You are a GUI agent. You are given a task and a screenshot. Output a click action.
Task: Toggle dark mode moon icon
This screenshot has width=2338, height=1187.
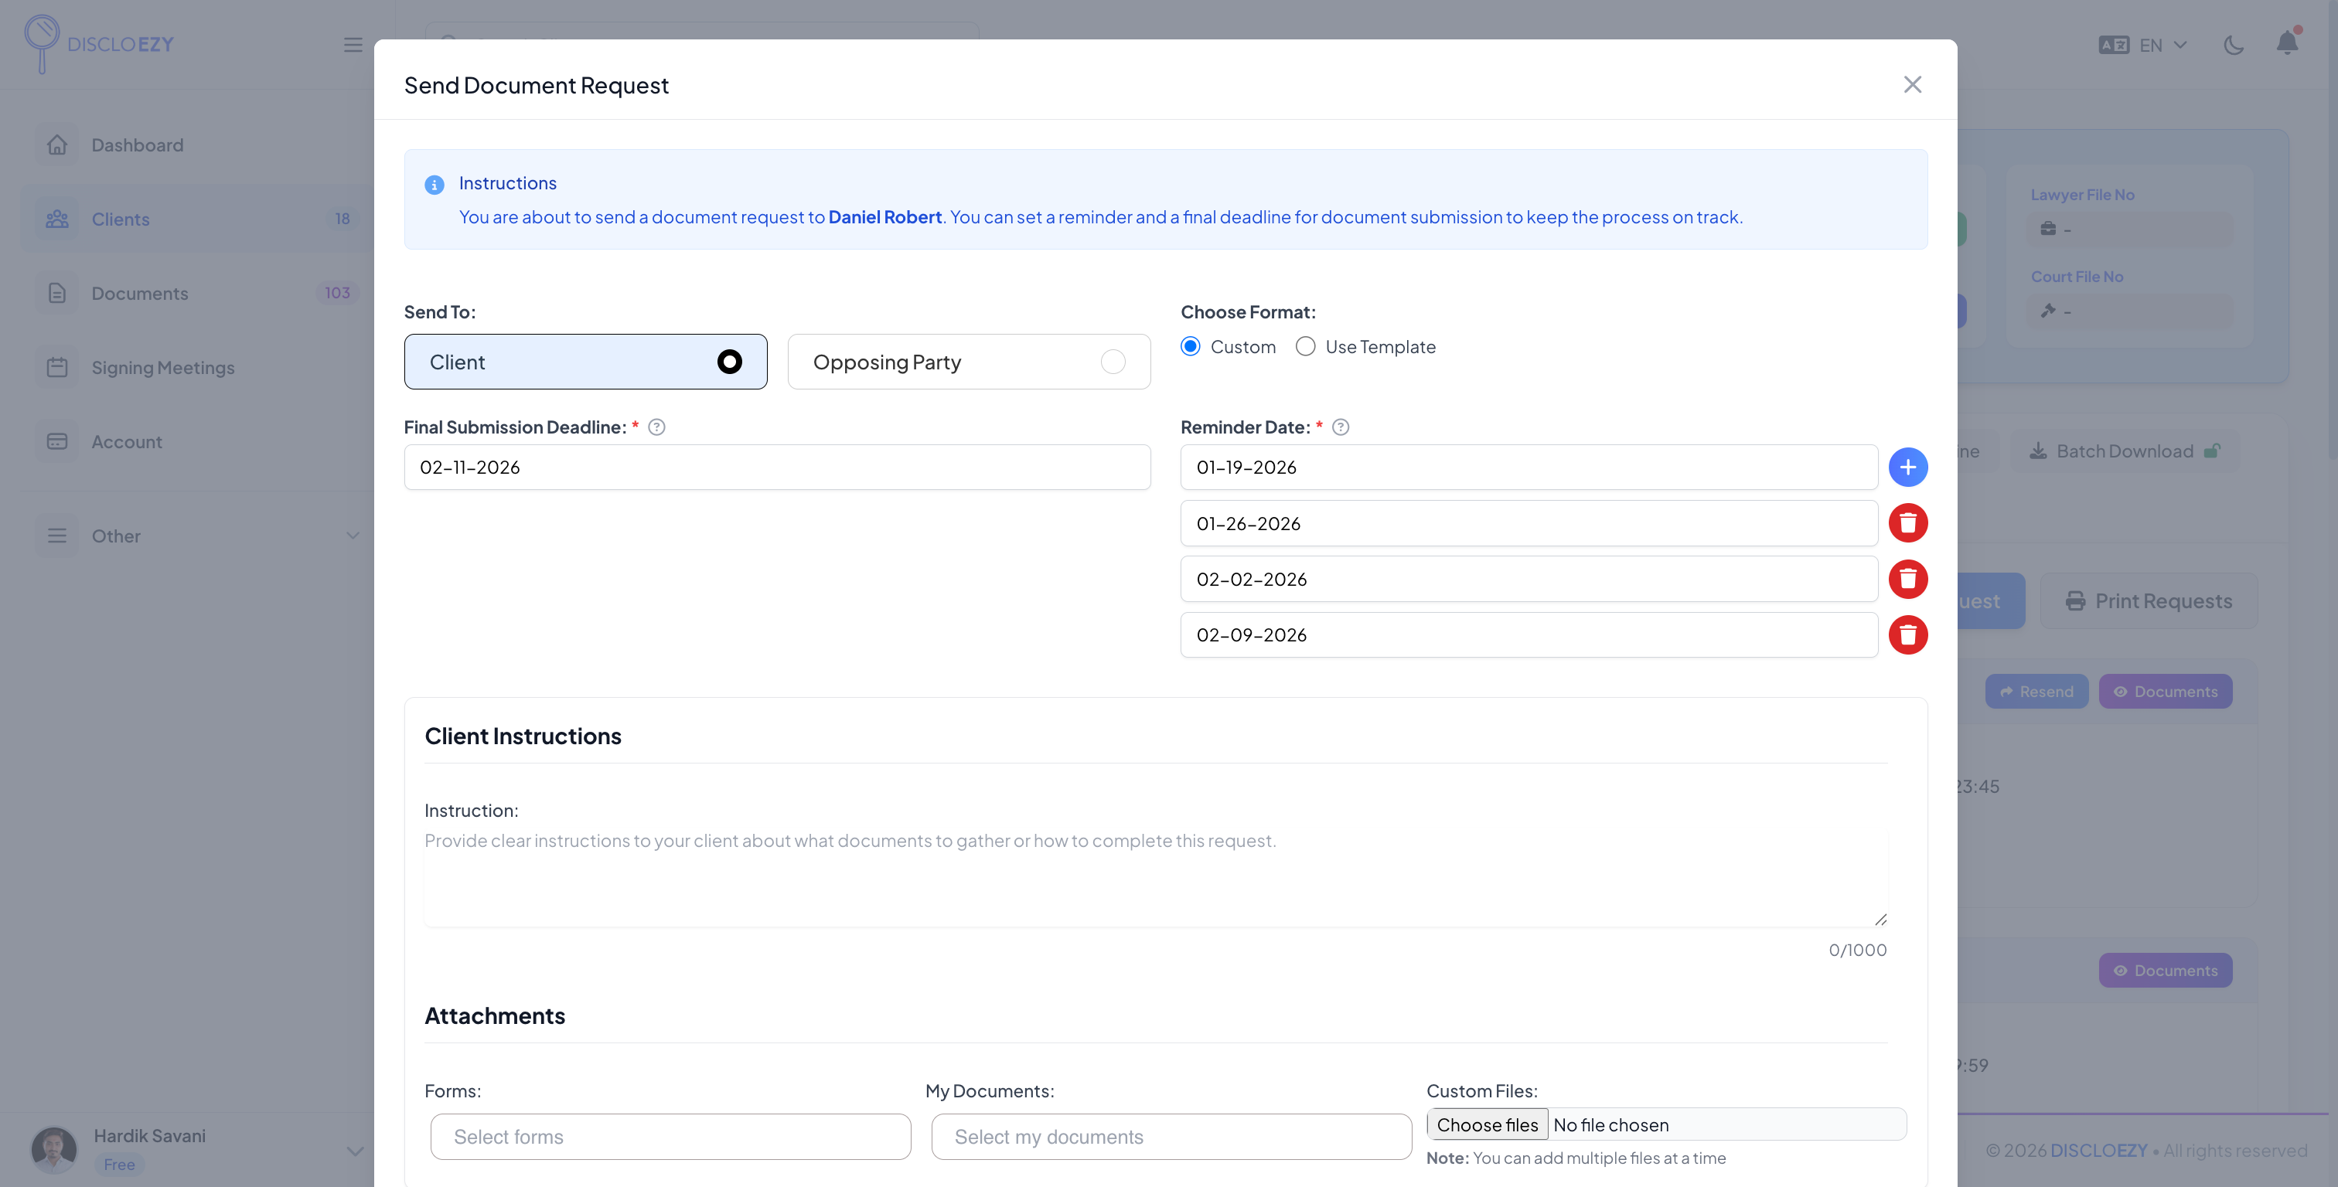tap(2234, 45)
